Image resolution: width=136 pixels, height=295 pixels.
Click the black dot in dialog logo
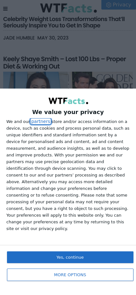(x=87, y=103)
